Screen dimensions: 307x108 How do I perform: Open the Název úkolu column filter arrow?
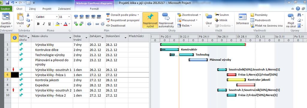point(70,38)
